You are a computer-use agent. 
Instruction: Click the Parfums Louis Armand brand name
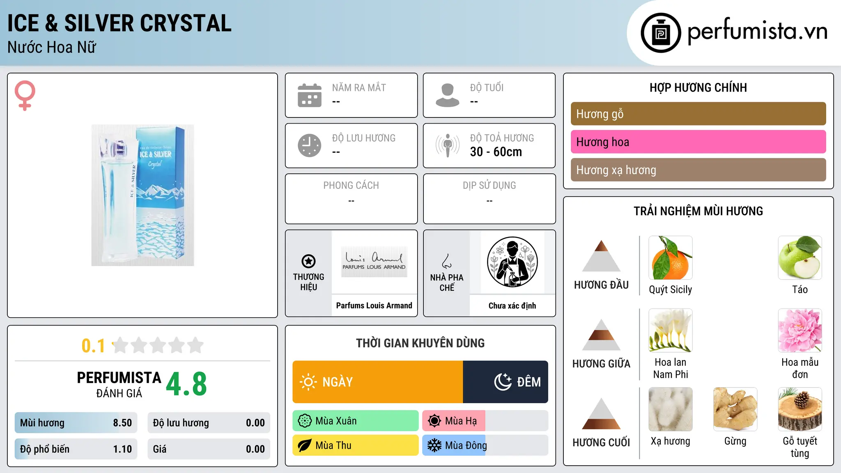coord(374,305)
